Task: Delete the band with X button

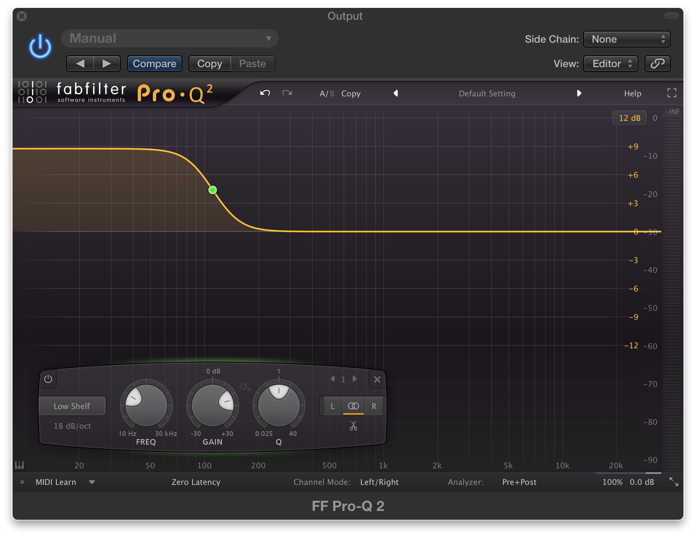Action: click(377, 379)
